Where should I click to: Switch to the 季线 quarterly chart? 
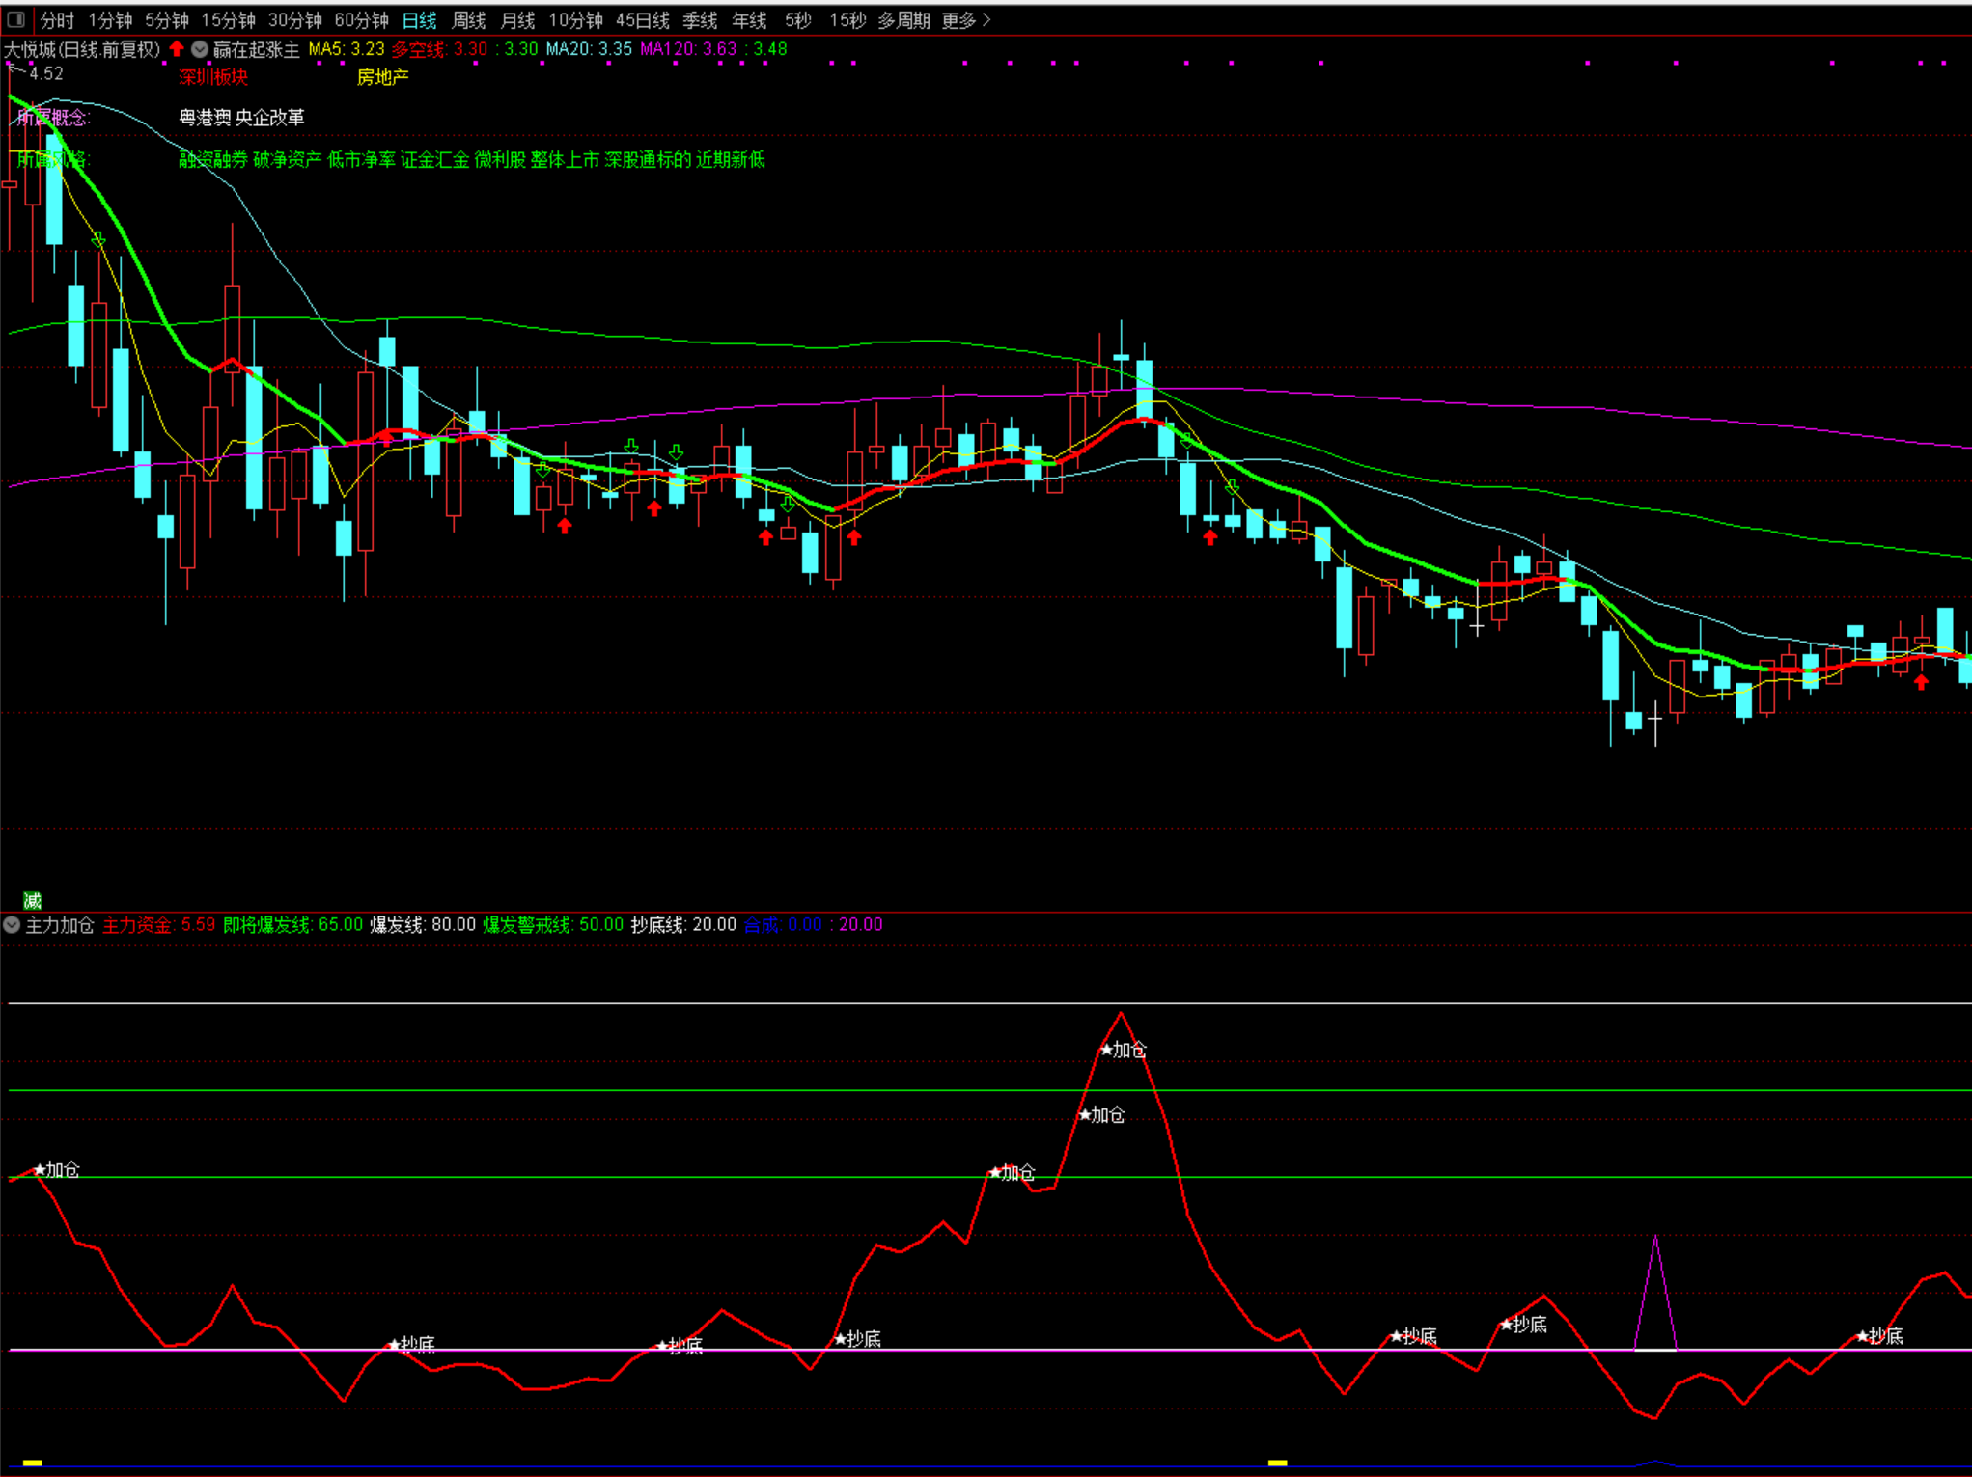tap(700, 20)
